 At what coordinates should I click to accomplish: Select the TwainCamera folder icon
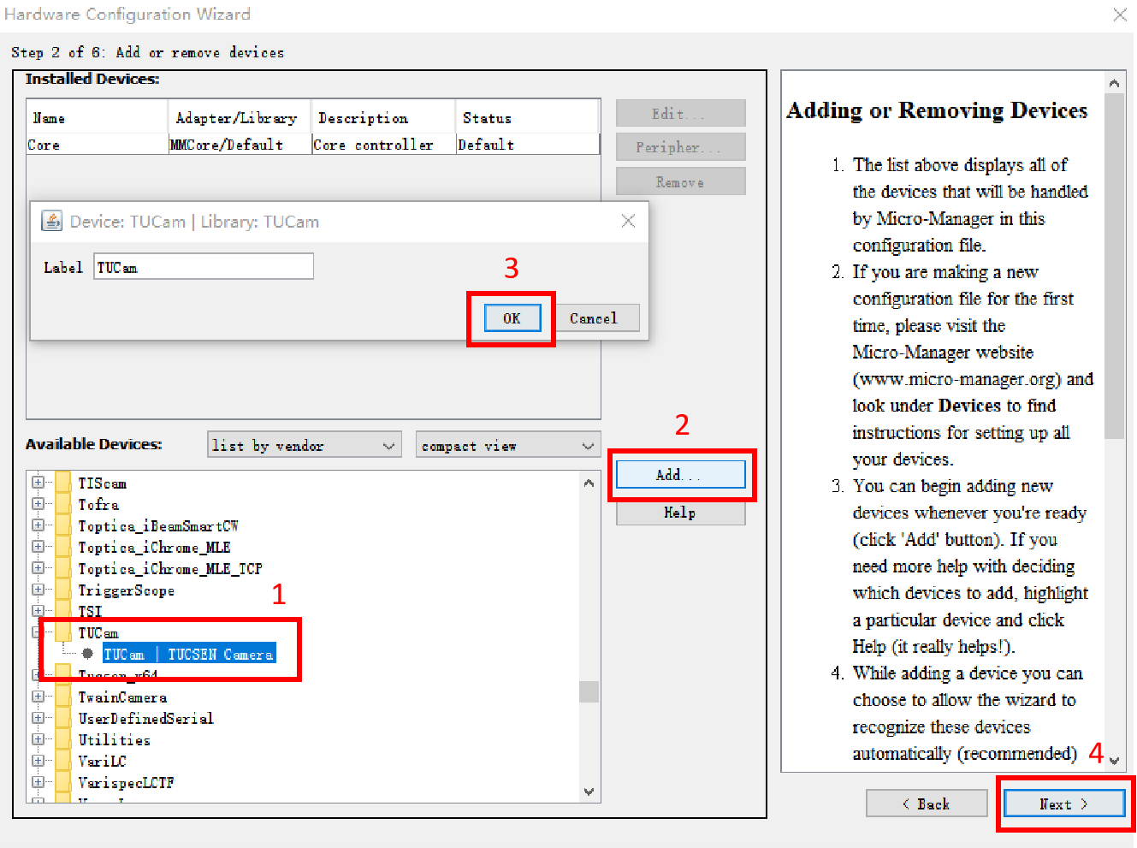[x=63, y=697]
